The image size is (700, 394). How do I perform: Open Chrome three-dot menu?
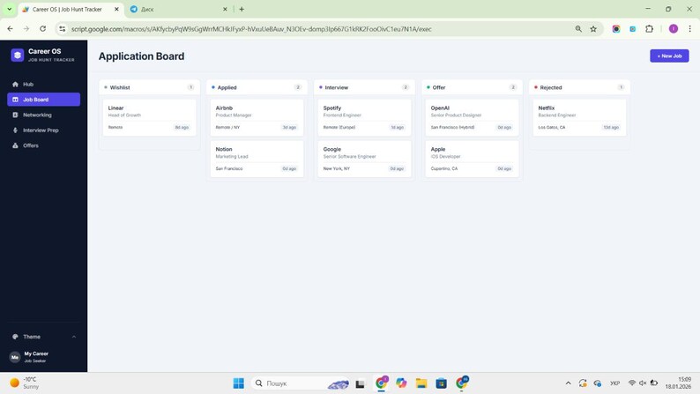tap(689, 29)
